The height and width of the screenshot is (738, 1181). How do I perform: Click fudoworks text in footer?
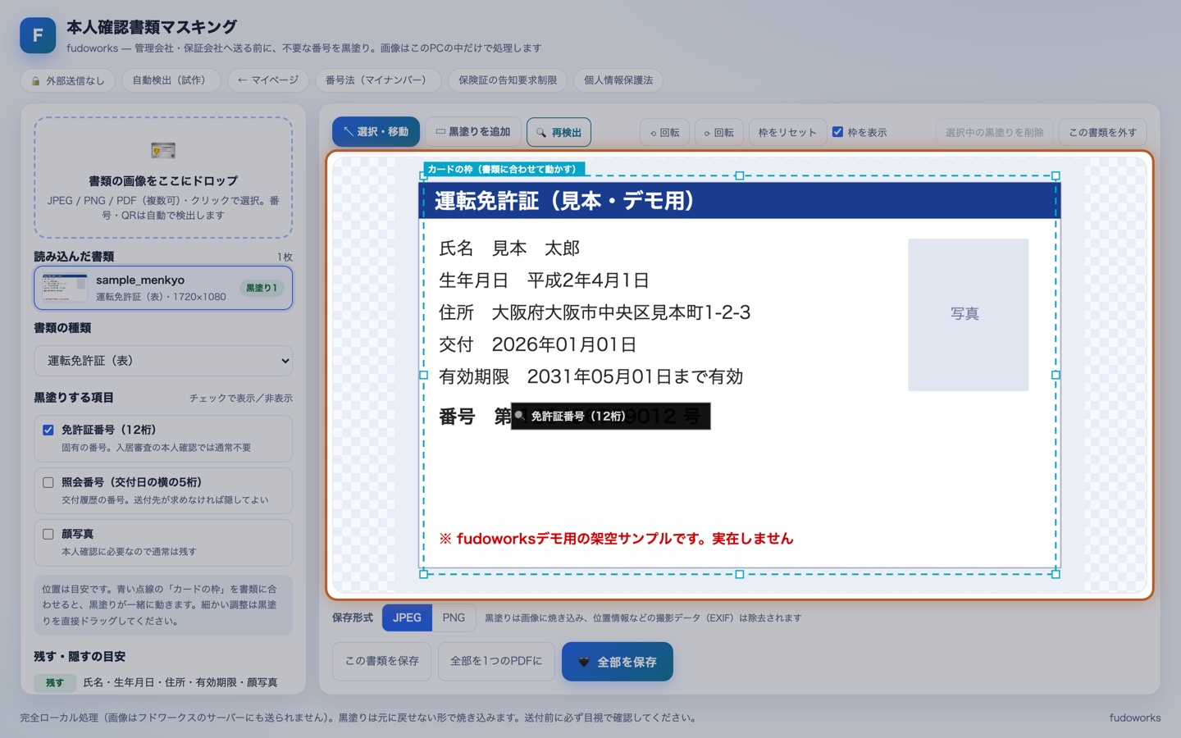click(x=1135, y=717)
